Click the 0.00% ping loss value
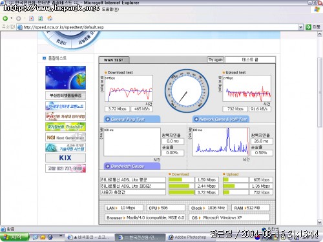 pyautogui.click(x=172, y=153)
